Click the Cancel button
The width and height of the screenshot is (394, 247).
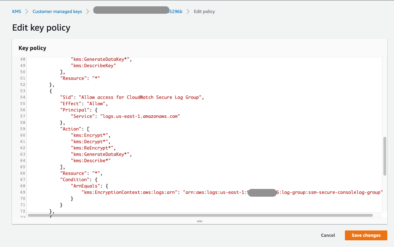coord(328,235)
